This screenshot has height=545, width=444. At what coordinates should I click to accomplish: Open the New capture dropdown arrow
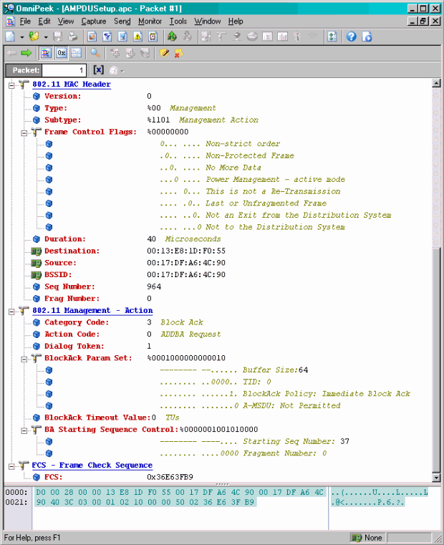(x=22, y=37)
